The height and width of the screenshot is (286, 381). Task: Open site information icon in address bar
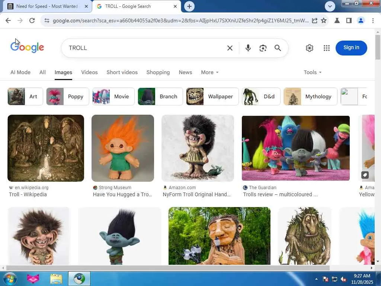[x=47, y=21]
